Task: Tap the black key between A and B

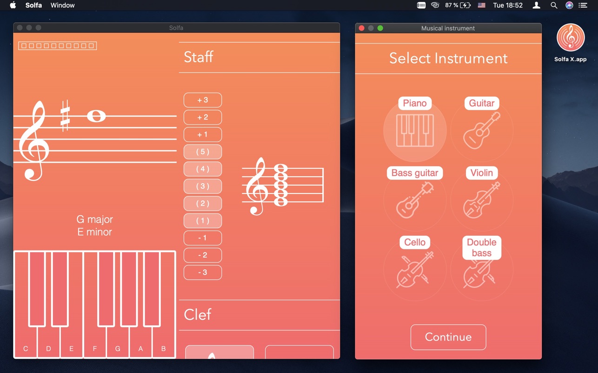Action: coord(152,289)
